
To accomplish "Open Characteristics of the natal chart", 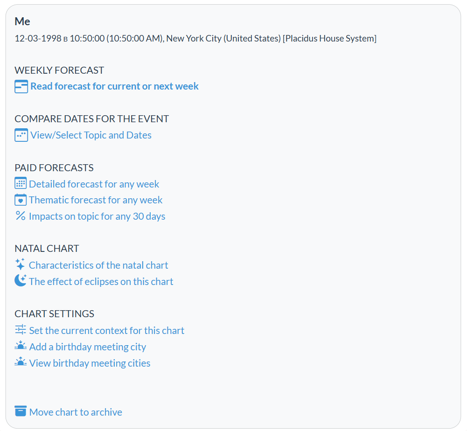I will click(x=98, y=265).
